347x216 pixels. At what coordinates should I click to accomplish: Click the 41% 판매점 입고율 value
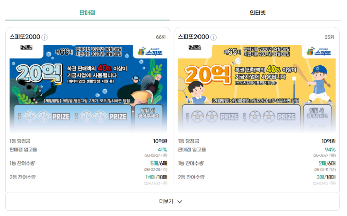162,150
